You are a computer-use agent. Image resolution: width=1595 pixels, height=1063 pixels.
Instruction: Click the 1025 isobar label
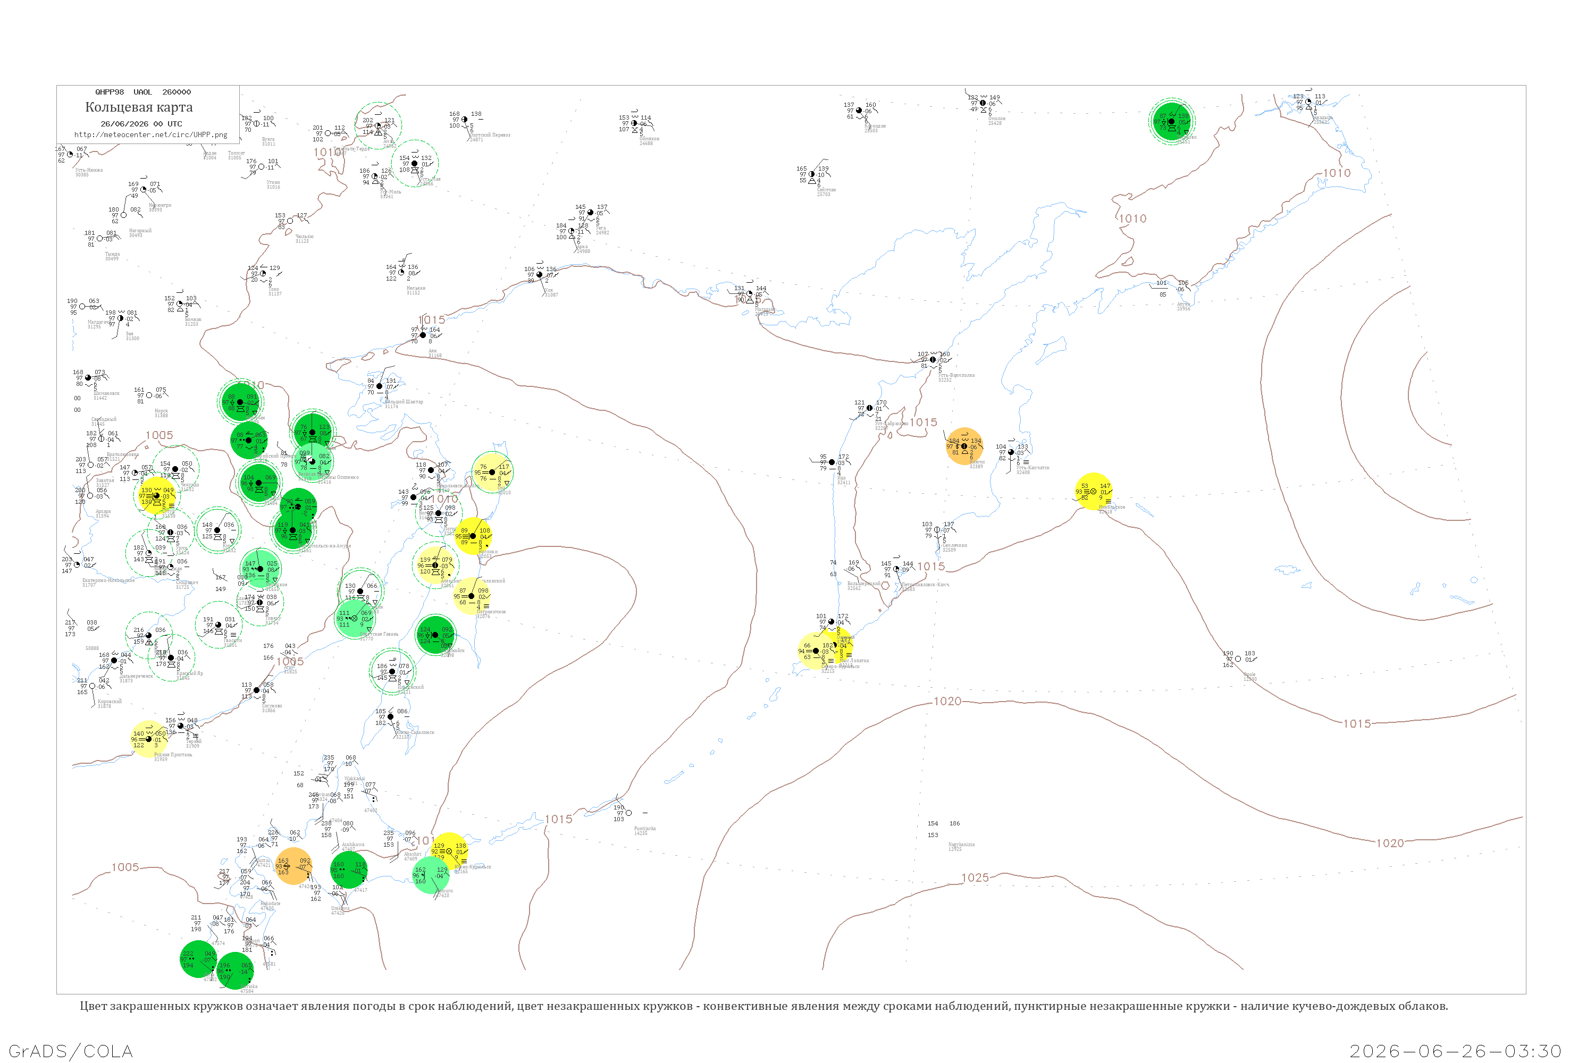click(x=975, y=878)
